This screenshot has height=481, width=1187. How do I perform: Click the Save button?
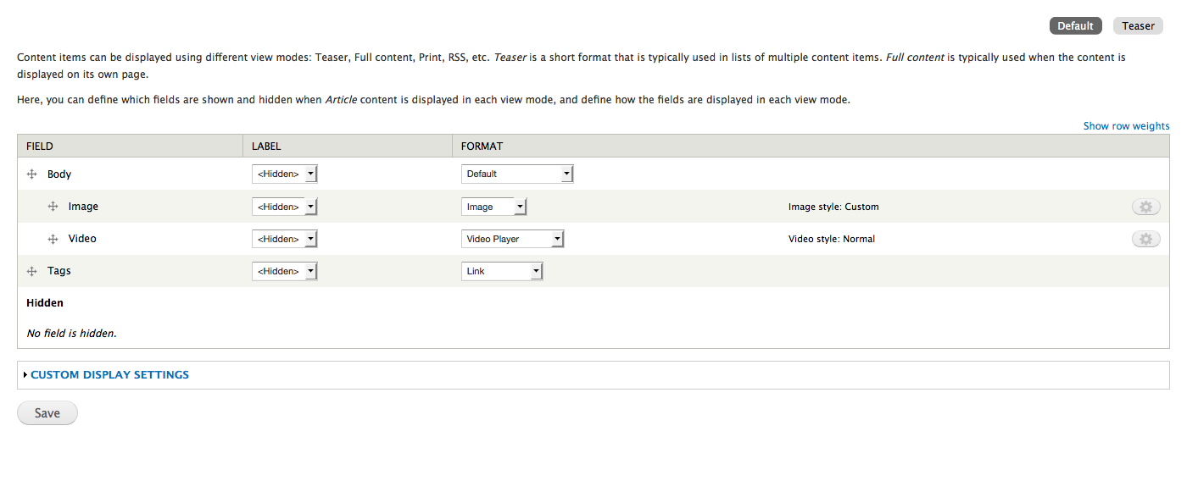(x=47, y=413)
